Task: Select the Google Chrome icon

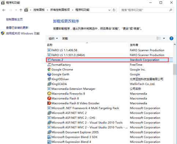Action: [x=49, y=69]
